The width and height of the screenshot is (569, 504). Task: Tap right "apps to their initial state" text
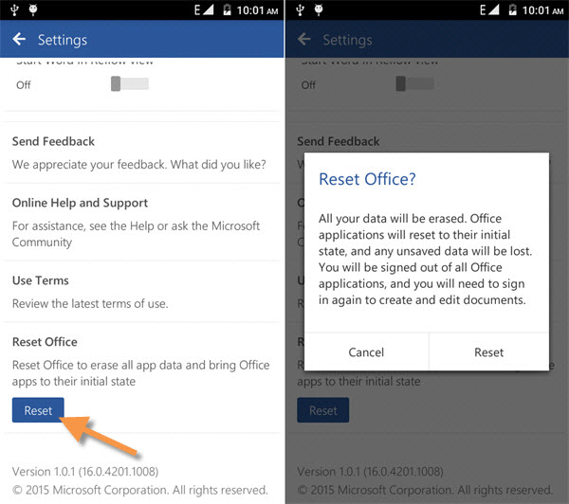(x=358, y=382)
